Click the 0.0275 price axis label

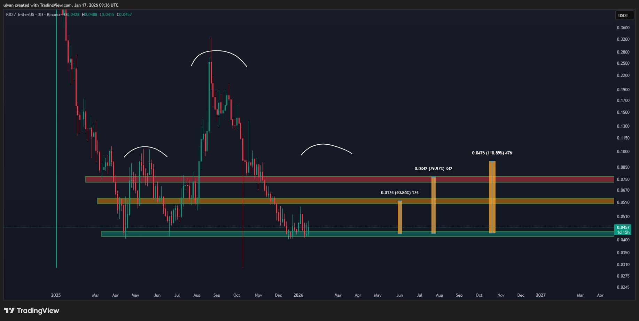click(623, 276)
